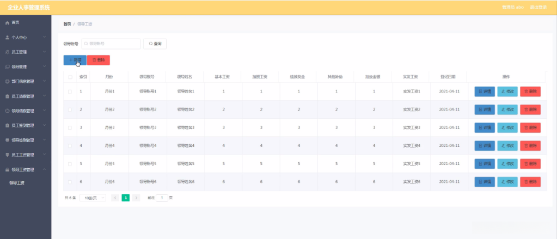Viewport: 557px width, 239px height.
Task: Click 删除 for row 月份3
Action: [x=530, y=127]
